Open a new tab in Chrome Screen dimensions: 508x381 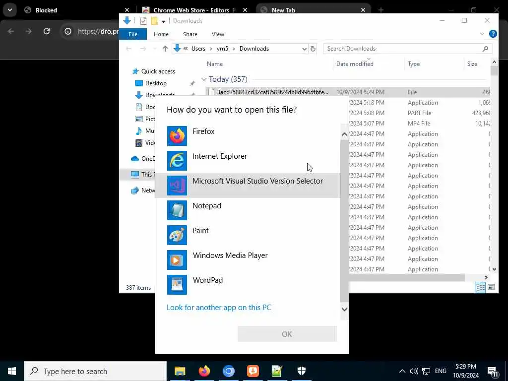click(381, 10)
